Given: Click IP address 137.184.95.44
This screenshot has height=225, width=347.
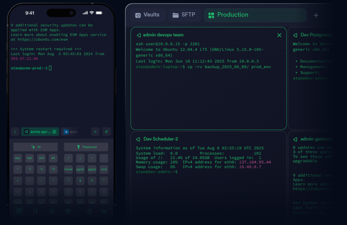Looking at the screenshot, I should [x=255, y=162].
